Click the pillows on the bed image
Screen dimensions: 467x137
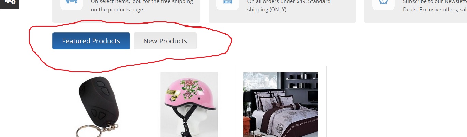[278, 100]
